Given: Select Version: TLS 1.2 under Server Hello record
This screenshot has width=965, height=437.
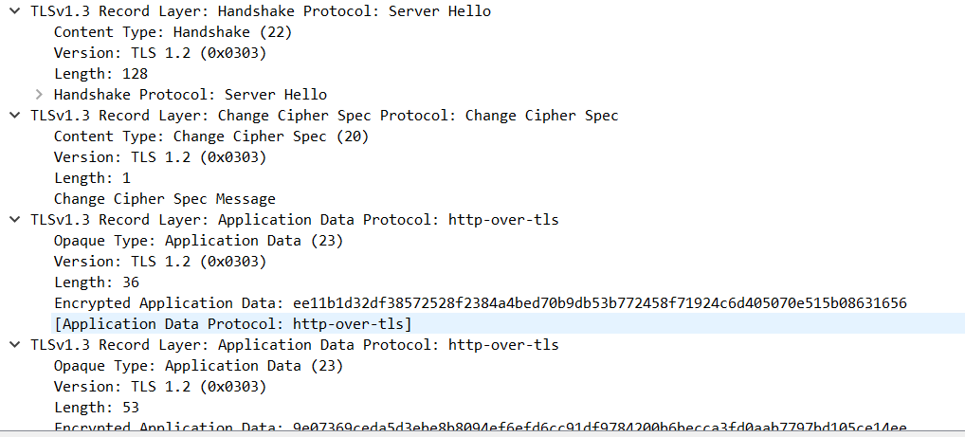Looking at the screenshot, I should click(x=159, y=53).
